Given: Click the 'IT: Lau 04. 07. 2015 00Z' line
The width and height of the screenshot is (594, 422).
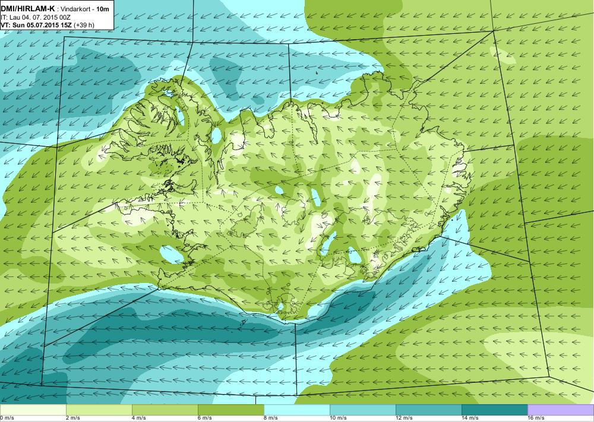Looking at the screenshot, I should [x=36, y=17].
